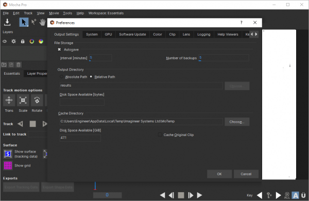The image size is (309, 201).
Task: Toggle Show surface tracking data icon
Action: [8, 154]
